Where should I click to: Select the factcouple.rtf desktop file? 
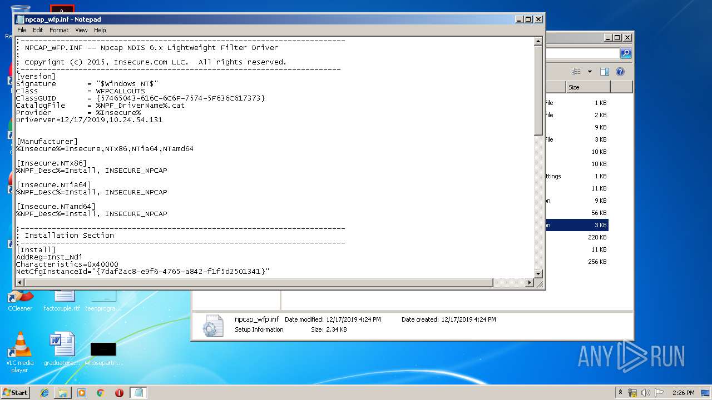click(62, 301)
